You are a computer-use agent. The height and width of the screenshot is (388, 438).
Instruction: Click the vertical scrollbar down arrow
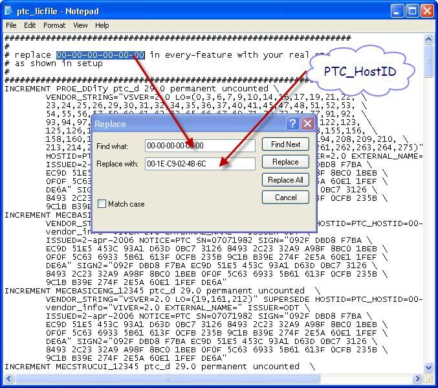pos(428,367)
